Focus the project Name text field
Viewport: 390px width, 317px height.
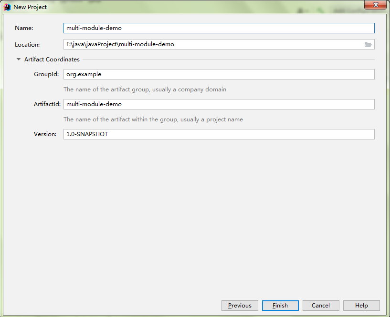(219, 28)
